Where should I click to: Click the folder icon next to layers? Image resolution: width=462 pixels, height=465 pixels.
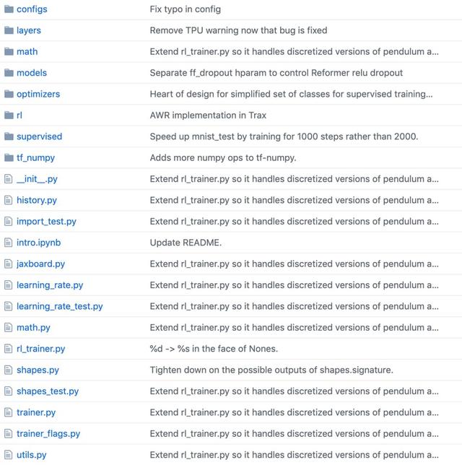coord(9,30)
